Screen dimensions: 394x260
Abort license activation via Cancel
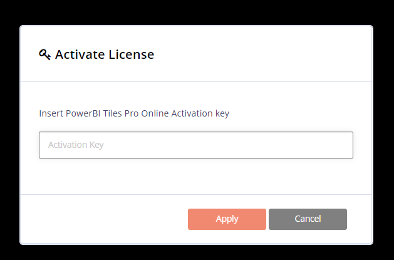click(308, 219)
